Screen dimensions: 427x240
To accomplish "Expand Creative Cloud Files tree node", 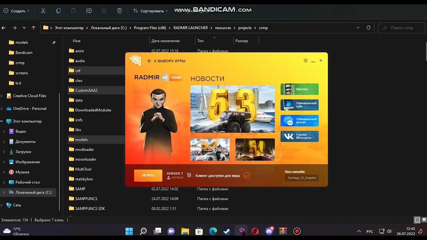I will pyautogui.click(x=2, y=96).
